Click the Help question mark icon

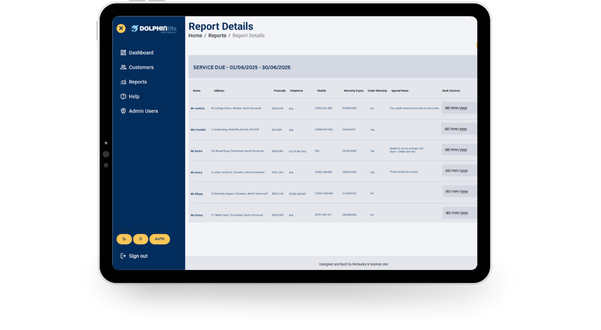tap(123, 96)
